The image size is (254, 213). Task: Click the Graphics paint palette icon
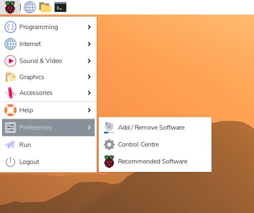[x=10, y=77]
